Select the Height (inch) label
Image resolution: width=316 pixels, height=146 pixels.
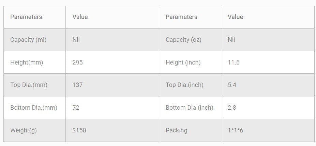183,62
